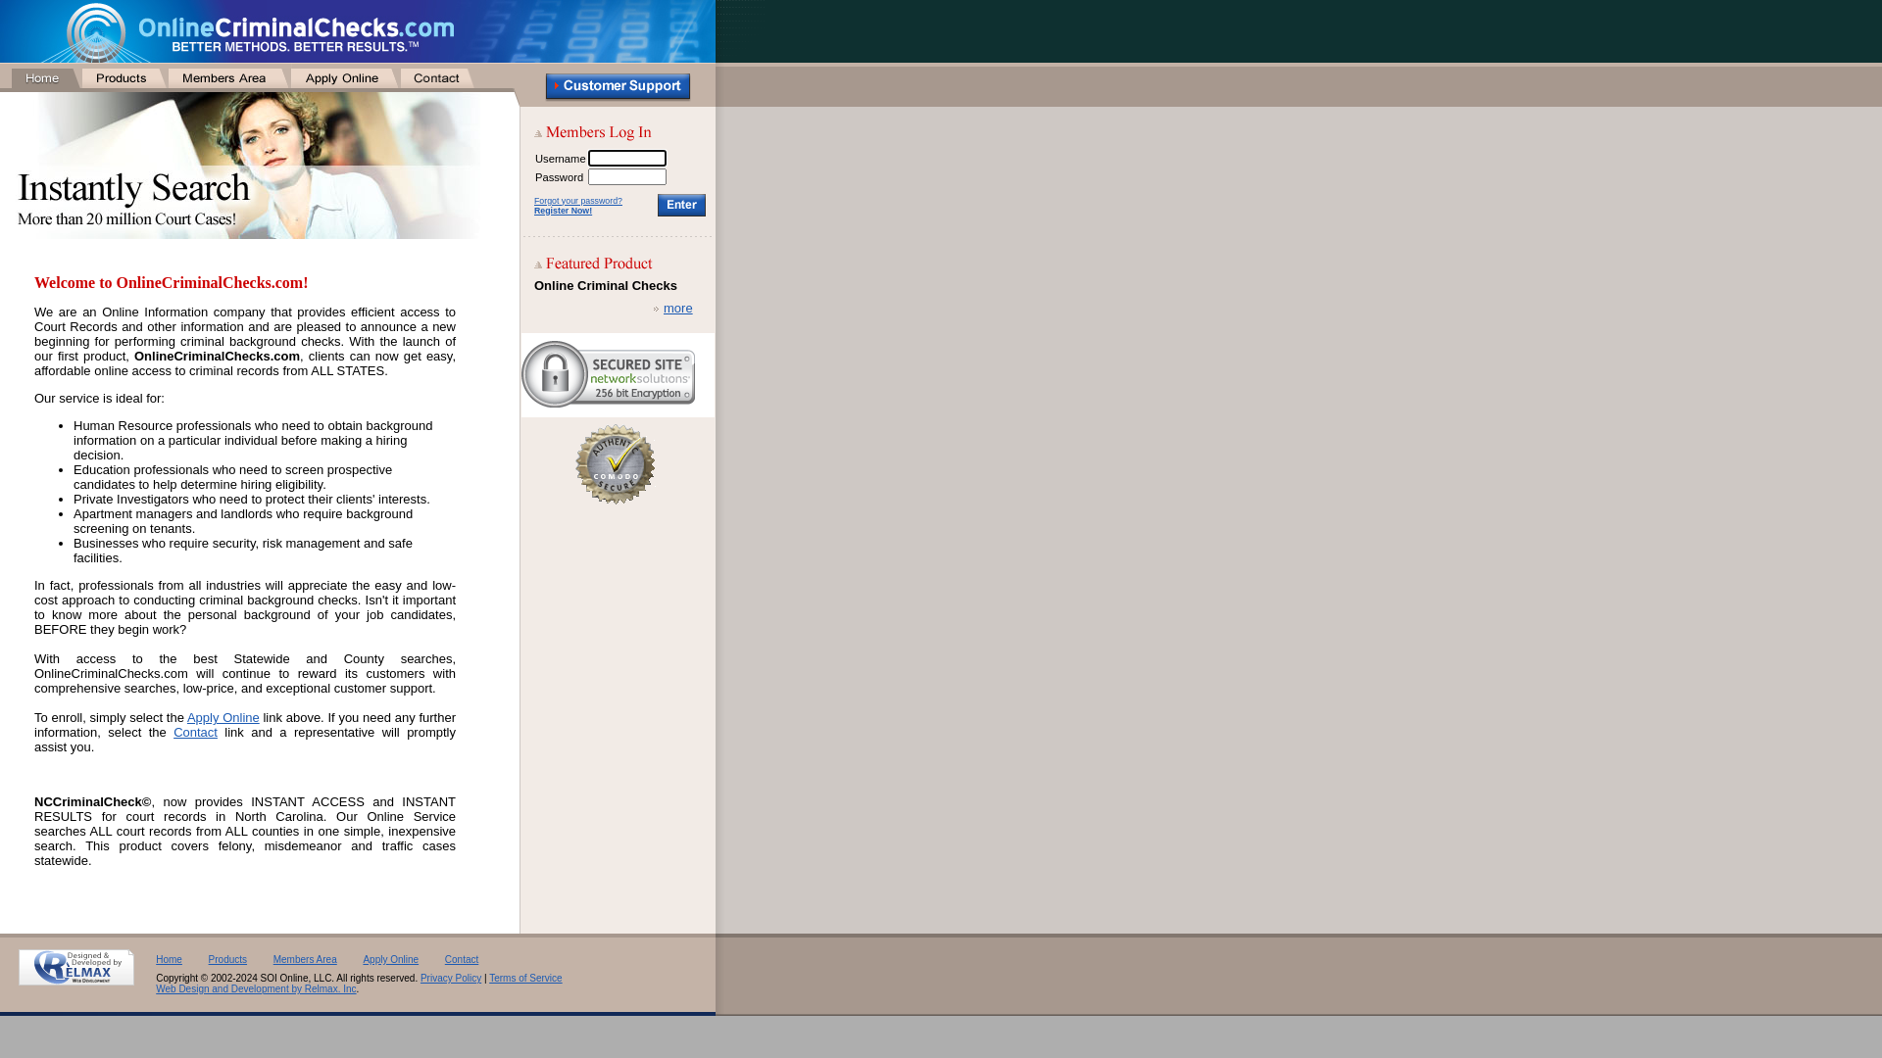Click the Comodo Authentic Secure seal

(615, 464)
